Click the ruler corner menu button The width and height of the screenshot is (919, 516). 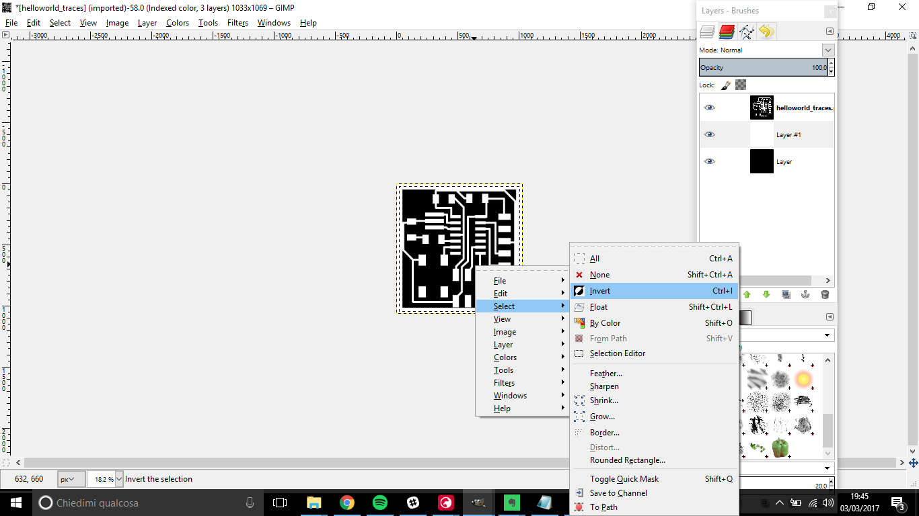[x=5, y=34]
